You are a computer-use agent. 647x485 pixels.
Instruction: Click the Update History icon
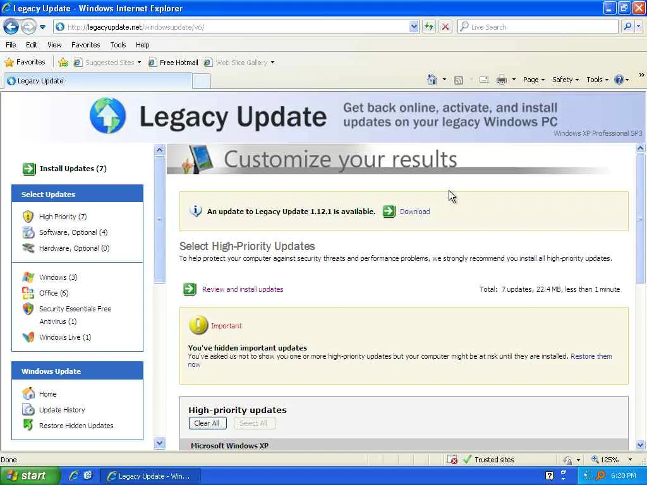[28, 409]
